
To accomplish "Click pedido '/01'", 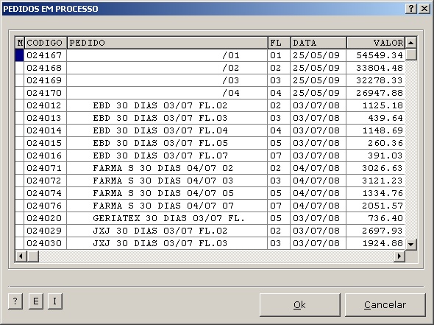I will (231, 55).
